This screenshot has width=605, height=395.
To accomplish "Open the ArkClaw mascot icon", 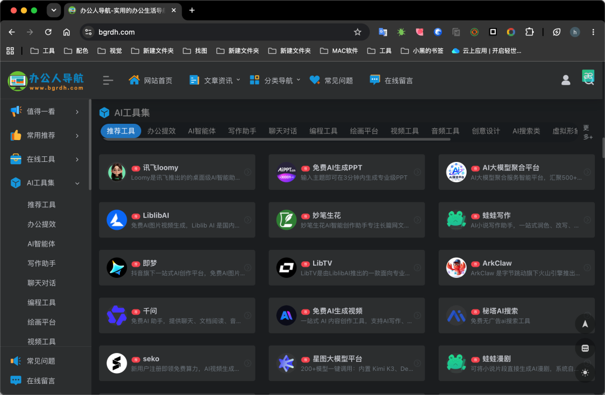I will [456, 268].
